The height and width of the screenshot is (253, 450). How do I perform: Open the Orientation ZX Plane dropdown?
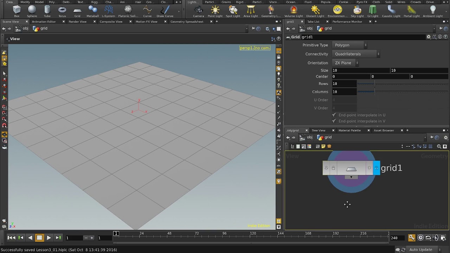click(345, 63)
